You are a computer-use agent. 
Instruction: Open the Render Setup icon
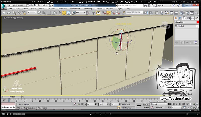point(187,13)
